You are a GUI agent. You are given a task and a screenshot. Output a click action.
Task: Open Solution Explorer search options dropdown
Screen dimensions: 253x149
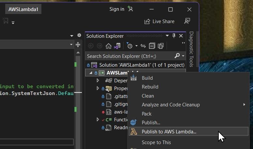pyautogui.click(x=183, y=56)
